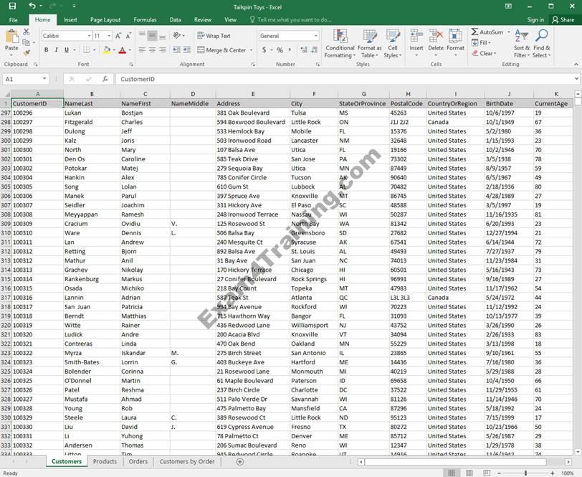Image resolution: width=582 pixels, height=477 pixels.
Task: Click the Find & Select magnifier
Action: (x=543, y=44)
